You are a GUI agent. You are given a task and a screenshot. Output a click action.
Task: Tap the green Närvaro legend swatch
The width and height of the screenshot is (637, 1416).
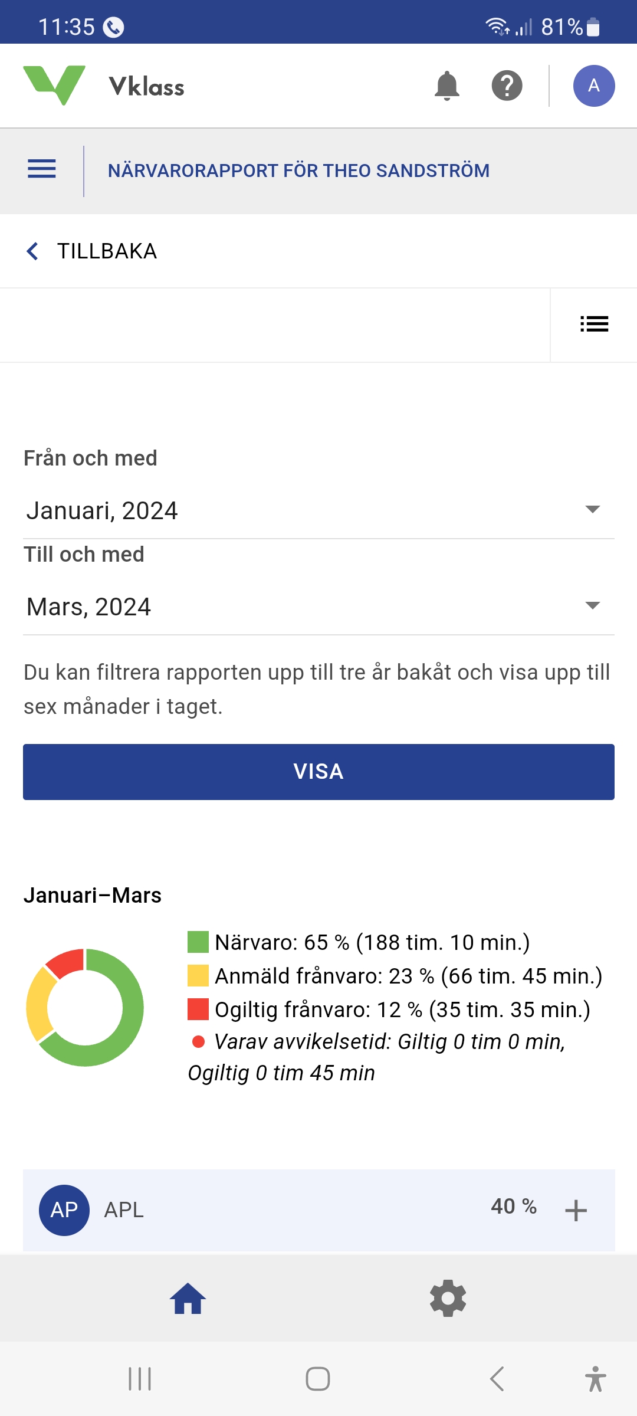point(198,942)
